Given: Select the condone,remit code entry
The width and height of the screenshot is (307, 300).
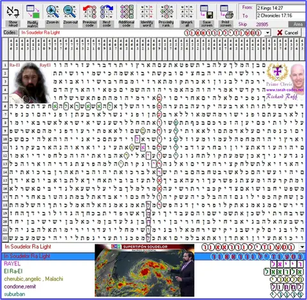Looking at the screenshot, I should [x=20, y=287].
